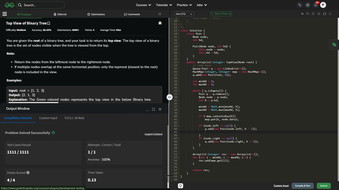Image resolution: width=339 pixels, height=190 pixels.
Task: Click the Points Scored info icon
Action: coord(28,173)
